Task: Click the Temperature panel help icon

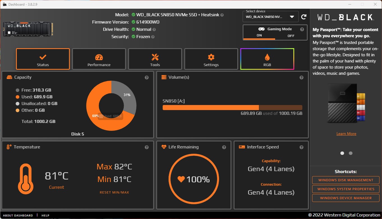Action: pyautogui.click(x=147, y=147)
